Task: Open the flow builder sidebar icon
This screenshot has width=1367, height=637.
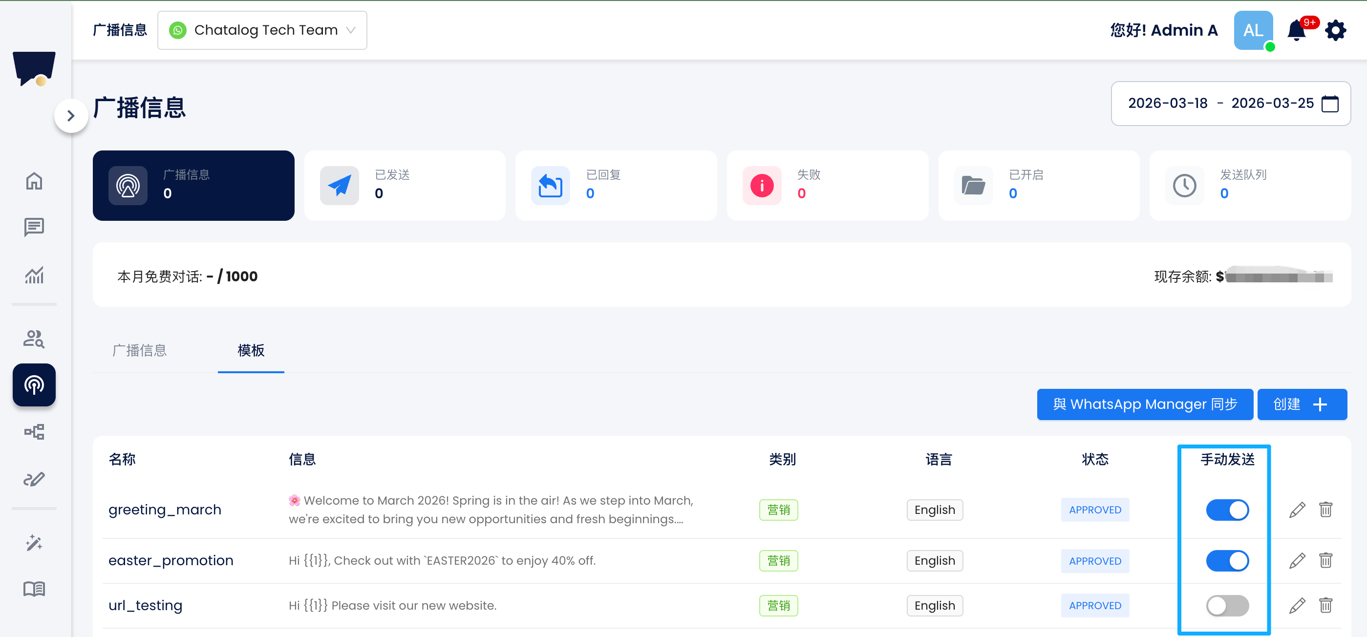Action: (34, 432)
